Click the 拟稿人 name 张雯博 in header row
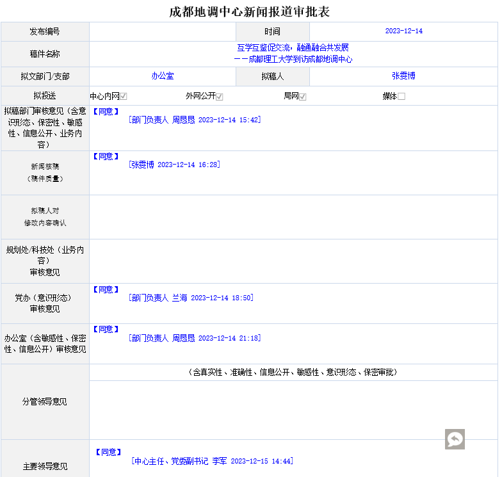The height and width of the screenshot is (477, 502). (x=403, y=76)
